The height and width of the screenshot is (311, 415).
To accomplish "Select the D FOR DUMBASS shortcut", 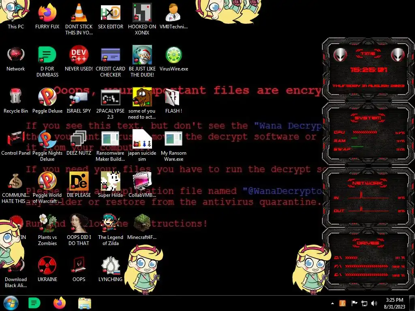I will pos(47,62).
